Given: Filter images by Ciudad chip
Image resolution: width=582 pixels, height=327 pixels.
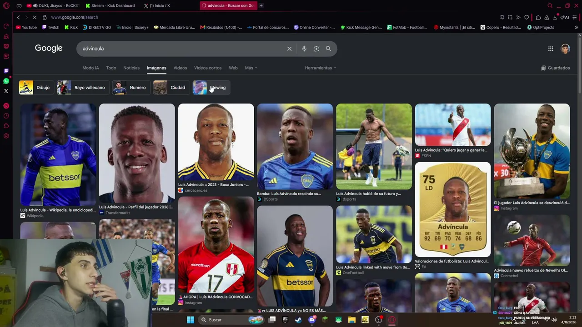Looking at the screenshot, I should [x=171, y=88].
